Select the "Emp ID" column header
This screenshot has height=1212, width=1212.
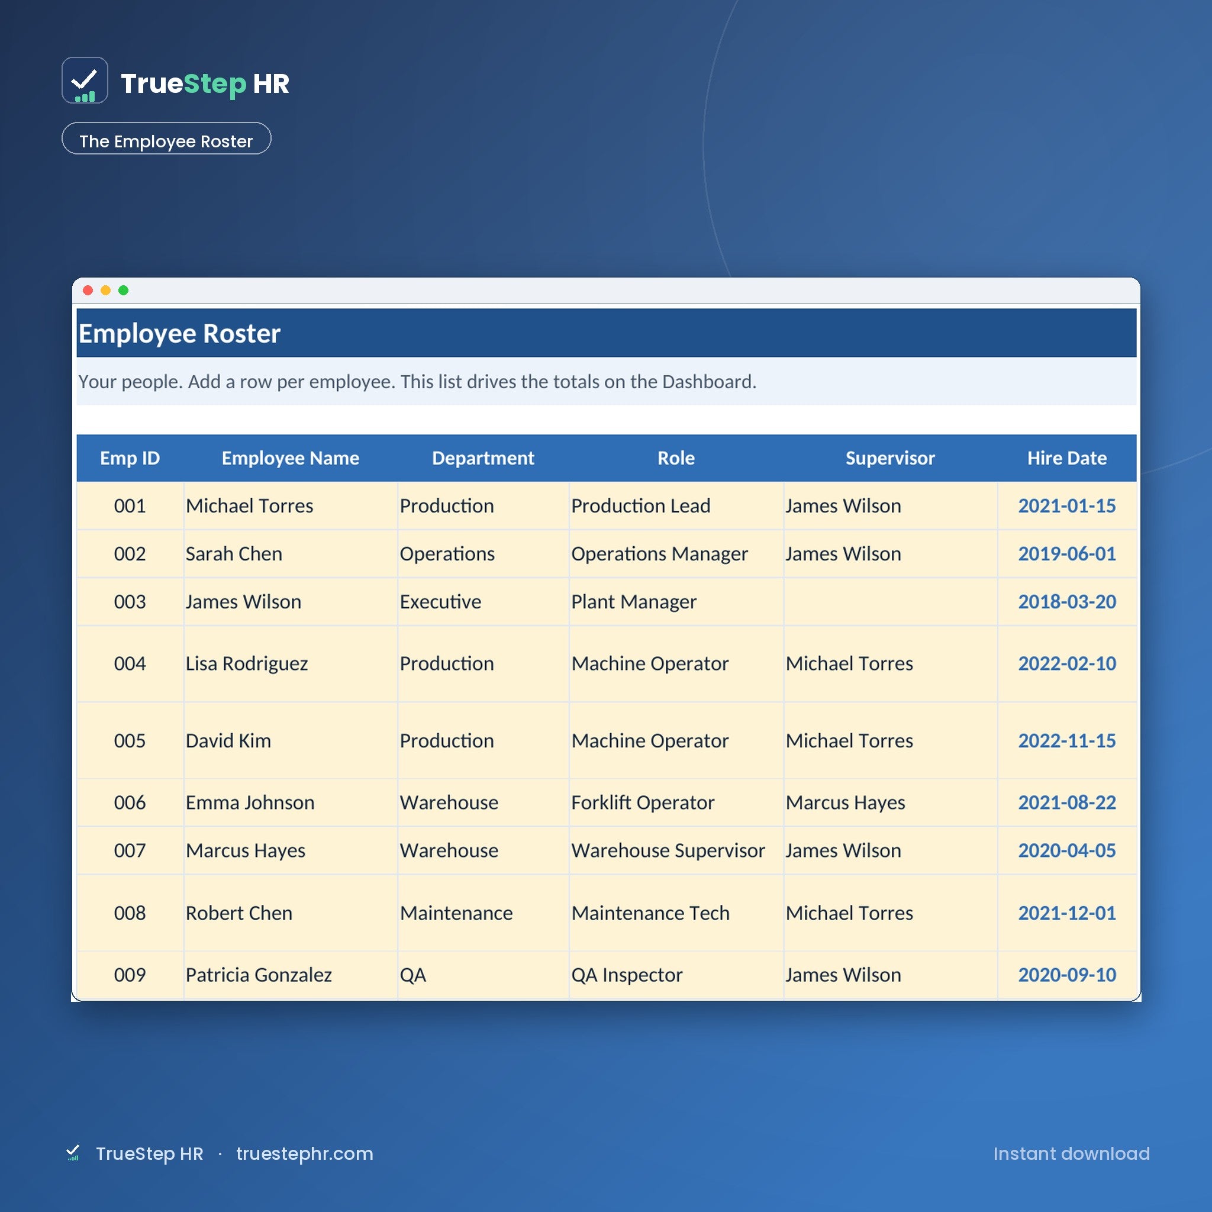click(x=130, y=458)
